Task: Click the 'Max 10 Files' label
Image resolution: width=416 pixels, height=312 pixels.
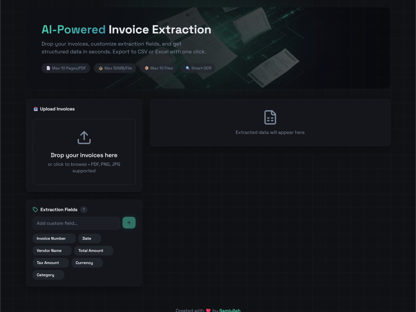Action: coord(161,68)
